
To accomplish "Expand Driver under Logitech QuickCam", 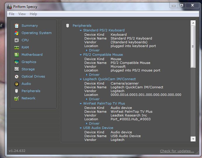I will (x=87, y=99).
